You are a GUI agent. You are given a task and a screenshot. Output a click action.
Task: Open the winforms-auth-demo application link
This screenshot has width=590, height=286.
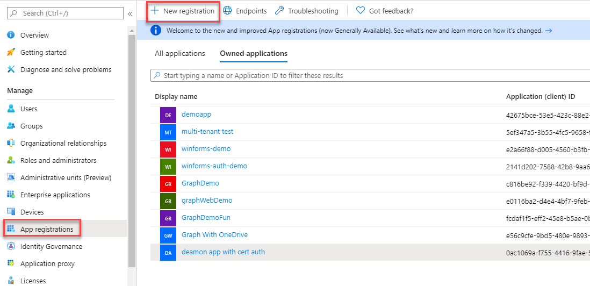214,166
